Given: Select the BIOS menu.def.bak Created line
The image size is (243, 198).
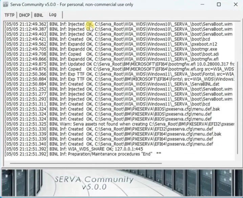Looking at the screenshot, I should pos(112,109).
